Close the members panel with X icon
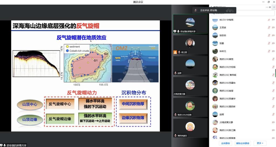 270,7
